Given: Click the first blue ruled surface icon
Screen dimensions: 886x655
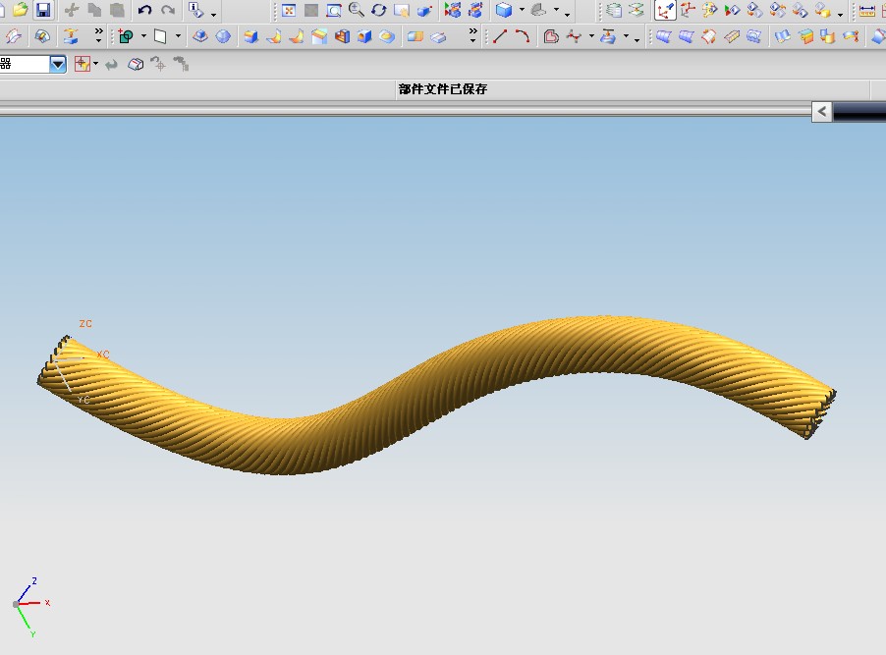Looking at the screenshot, I should coord(663,36).
